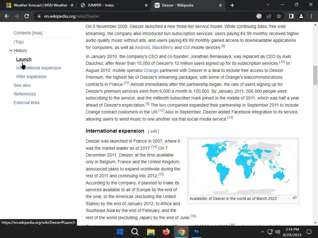This screenshot has height=238, width=318.
Task: Open the Google icon in address bar
Action: click(259, 16)
